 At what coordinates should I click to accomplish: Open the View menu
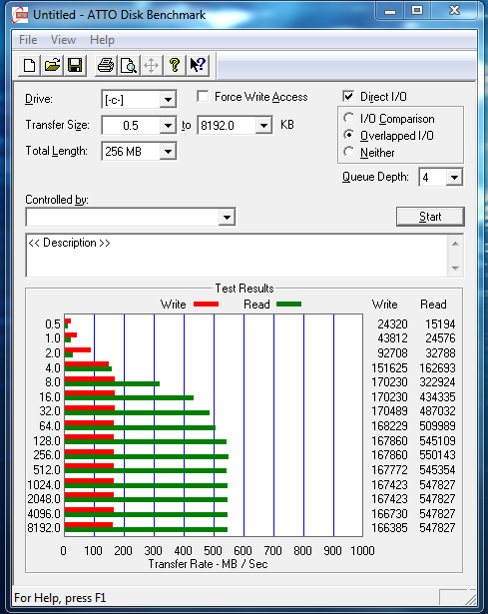[x=63, y=40]
